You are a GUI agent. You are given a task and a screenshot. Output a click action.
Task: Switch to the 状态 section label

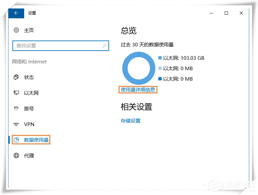(29, 77)
